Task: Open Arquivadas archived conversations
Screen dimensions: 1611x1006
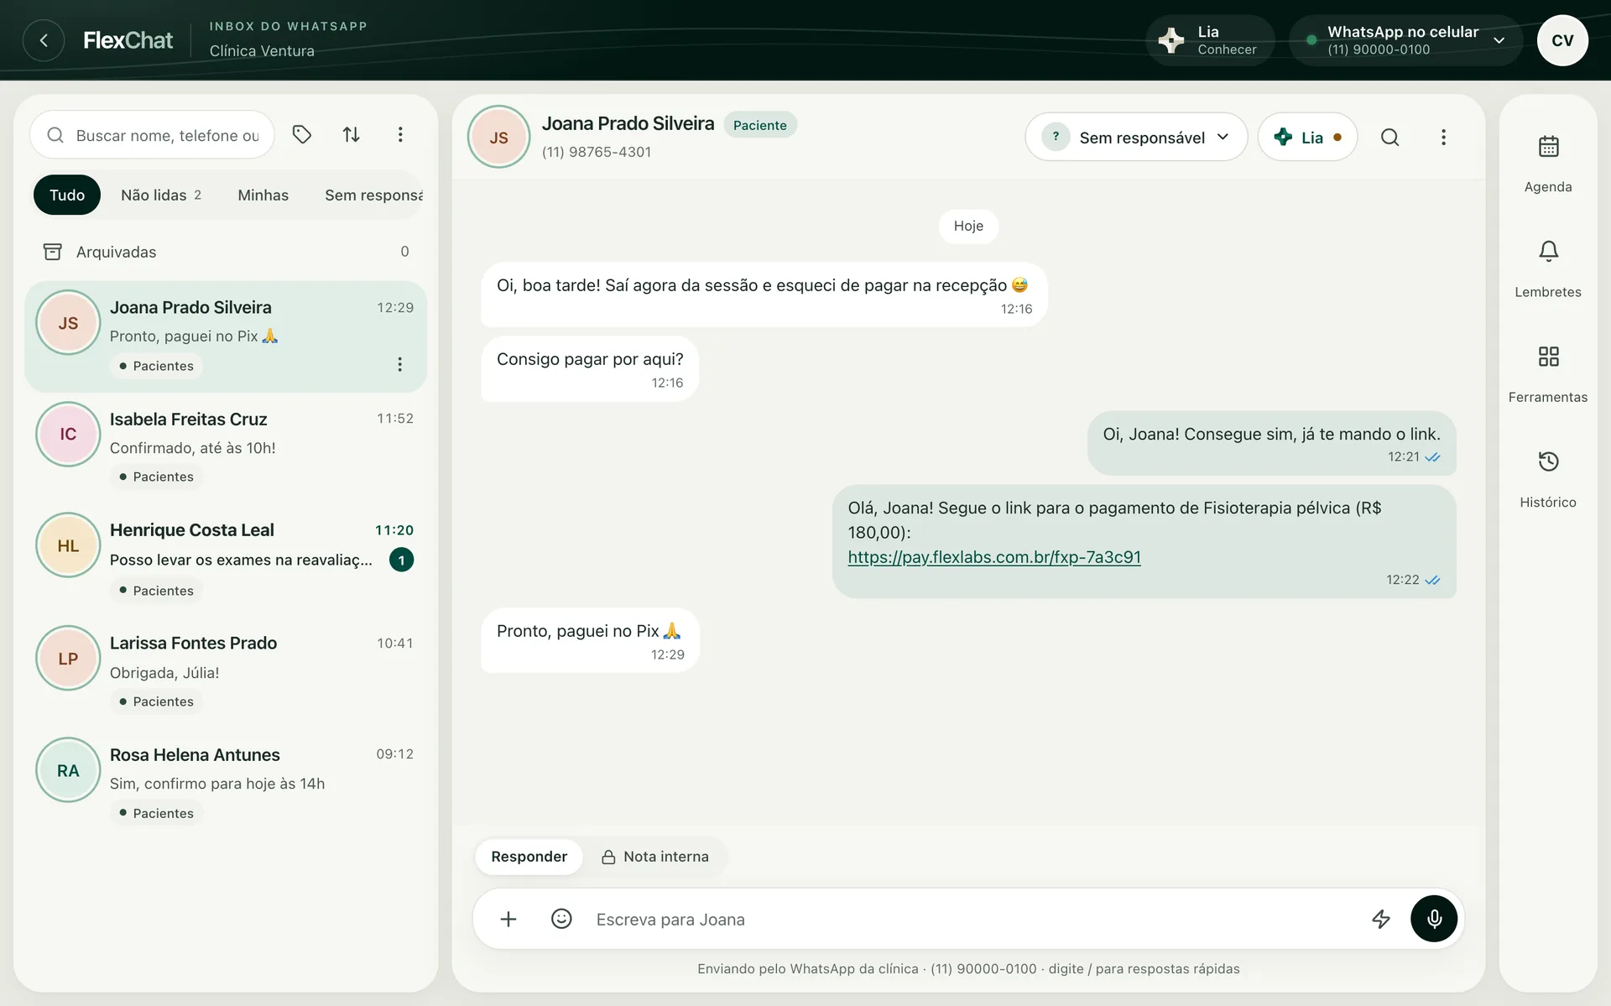Action: (x=226, y=252)
